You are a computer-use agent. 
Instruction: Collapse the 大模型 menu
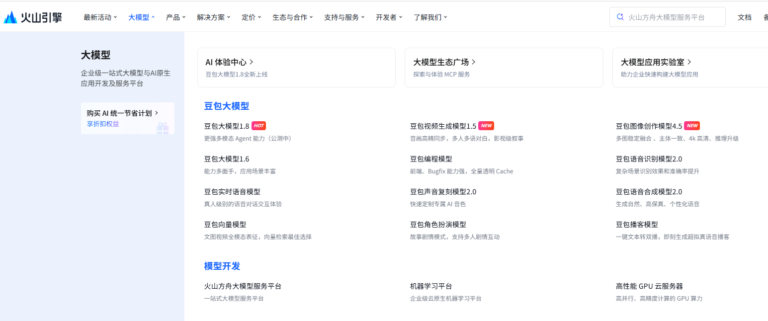point(142,17)
